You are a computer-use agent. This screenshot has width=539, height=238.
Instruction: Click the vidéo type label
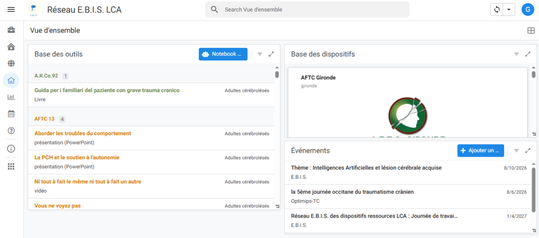pos(41,191)
